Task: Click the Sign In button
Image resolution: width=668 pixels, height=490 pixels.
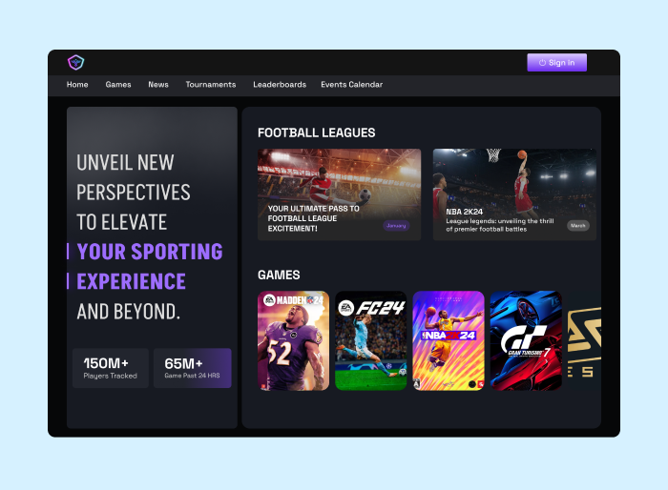Action: 556,63
